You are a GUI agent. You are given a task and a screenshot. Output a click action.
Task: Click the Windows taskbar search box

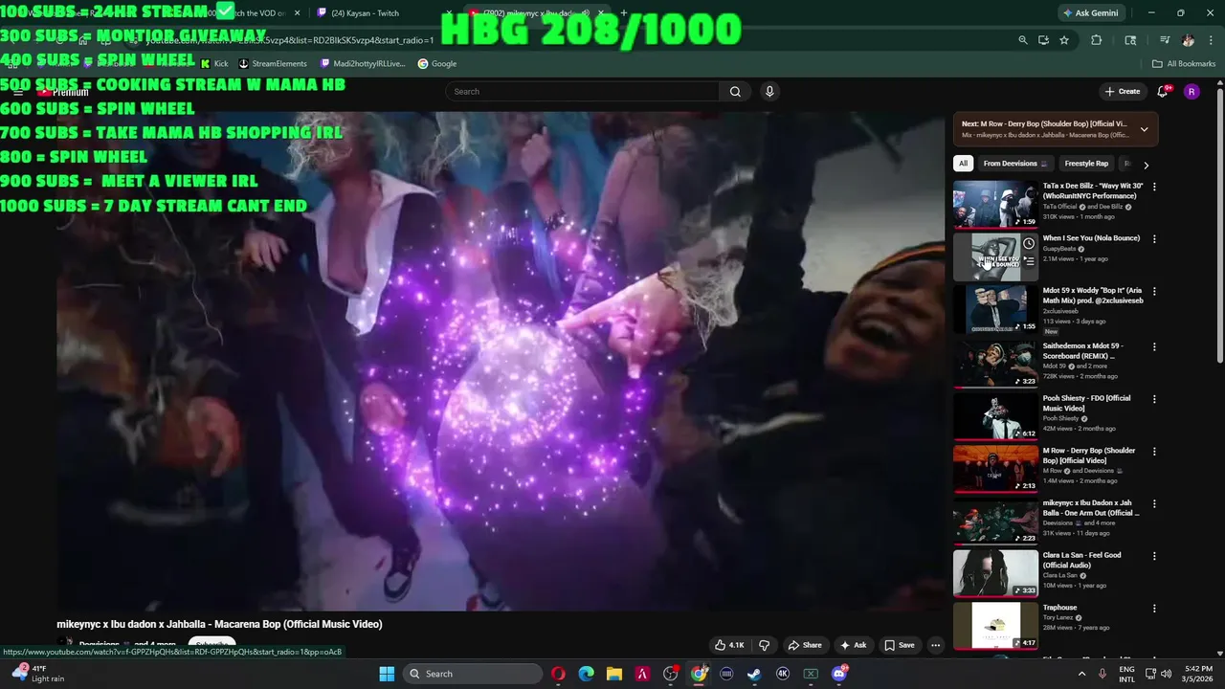472,674
